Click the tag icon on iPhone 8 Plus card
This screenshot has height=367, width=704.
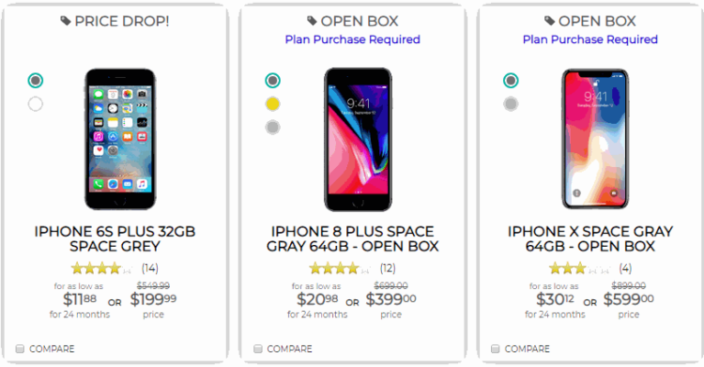click(x=313, y=20)
